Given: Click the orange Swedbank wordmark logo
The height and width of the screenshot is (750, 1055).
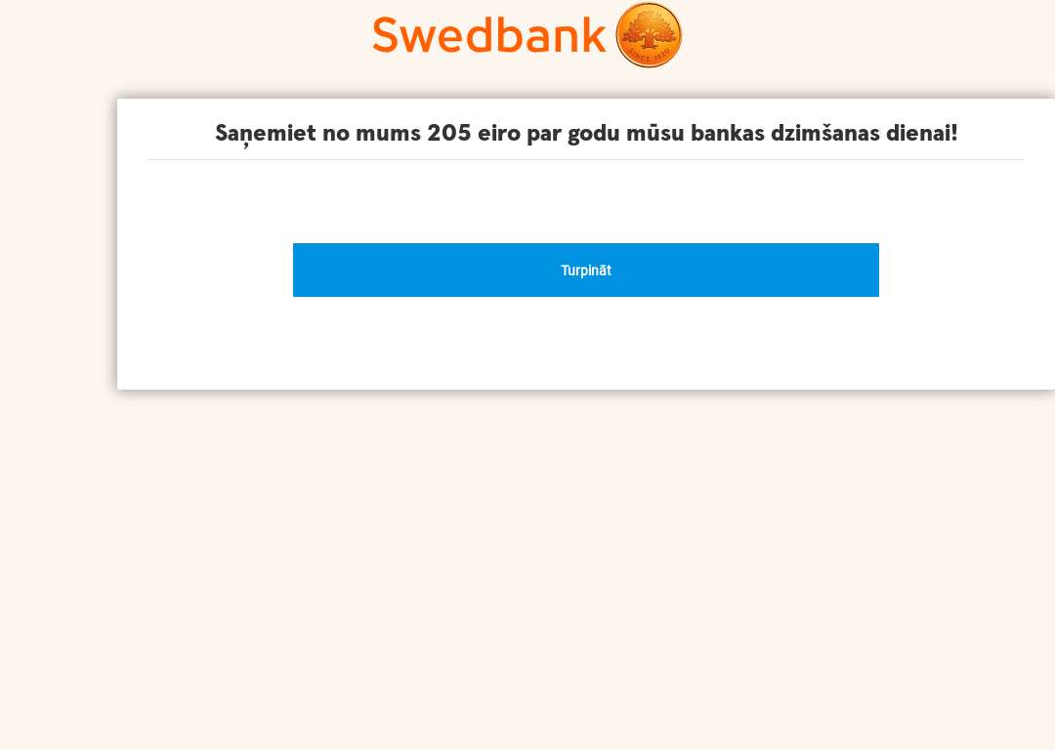Looking at the screenshot, I should coord(489,35).
